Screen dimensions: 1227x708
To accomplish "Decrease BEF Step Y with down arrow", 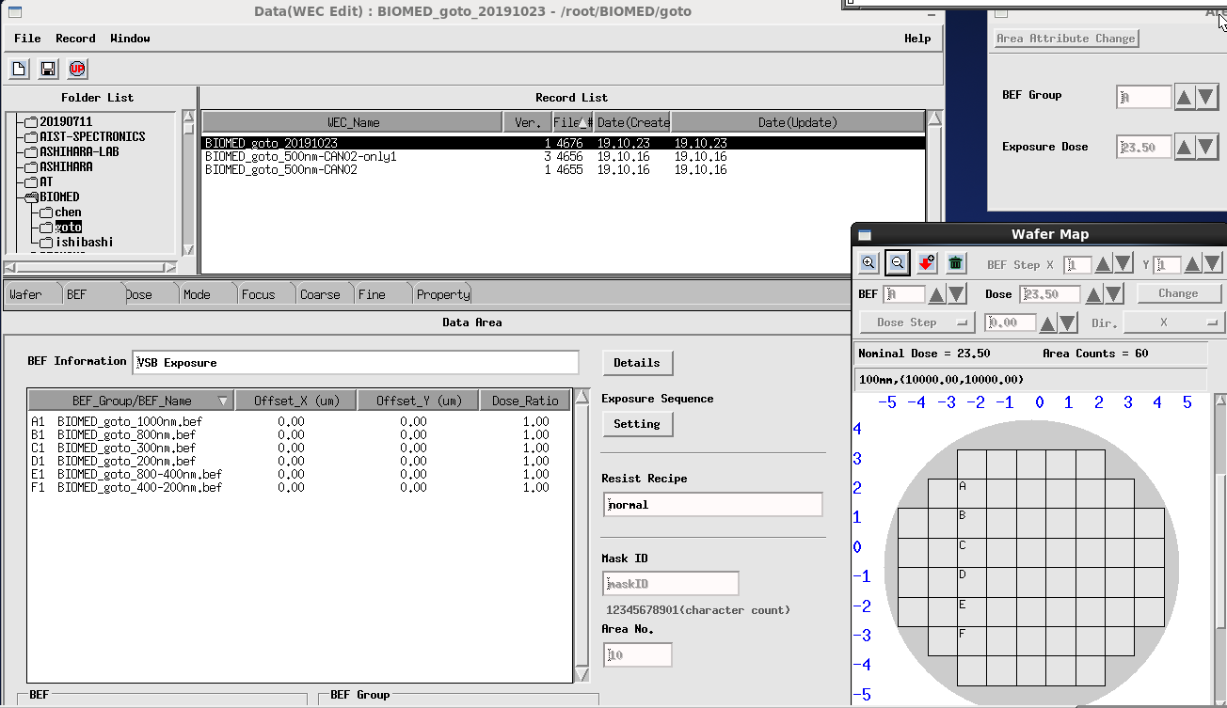I will (1214, 265).
